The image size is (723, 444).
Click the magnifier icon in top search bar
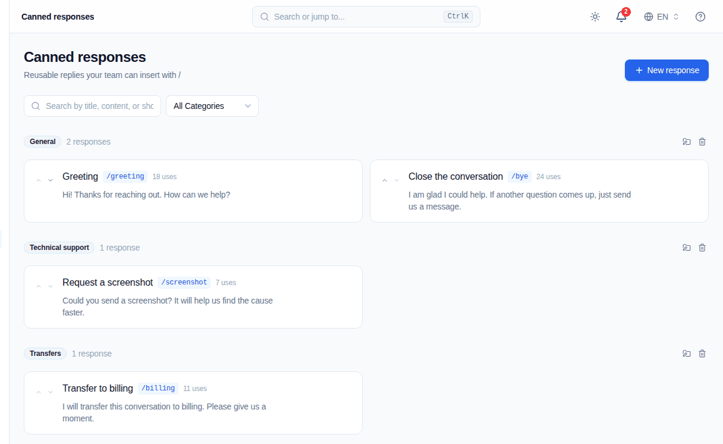click(x=265, y=17)
